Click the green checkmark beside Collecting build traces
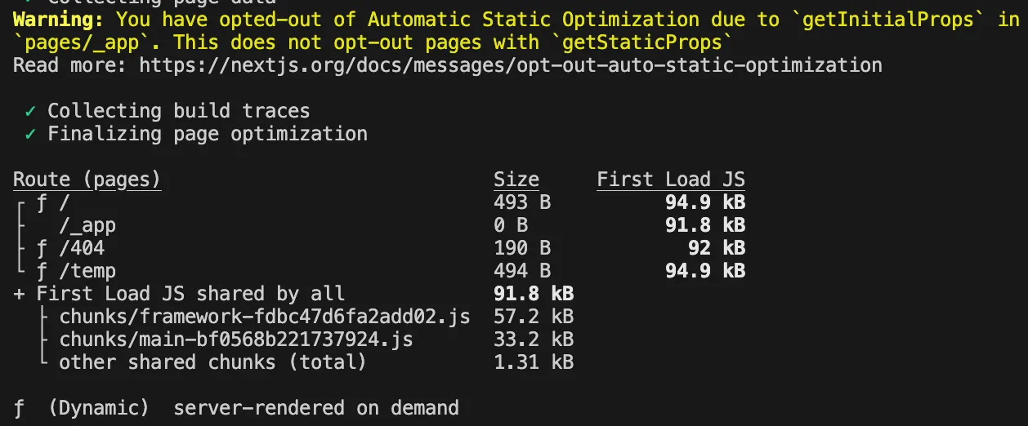This screenshot has width=1028, height=426. [30, 111]
